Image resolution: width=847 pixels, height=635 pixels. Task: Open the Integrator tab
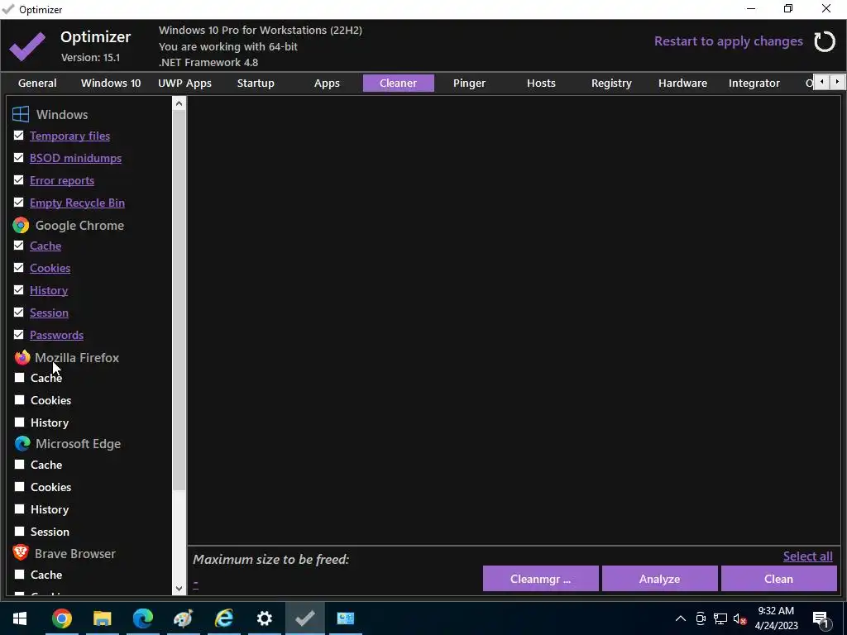[x=754, y=84]
